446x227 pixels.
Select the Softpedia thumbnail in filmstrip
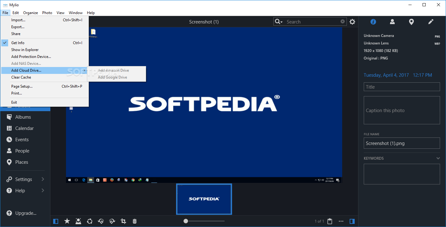pos(204,199)
